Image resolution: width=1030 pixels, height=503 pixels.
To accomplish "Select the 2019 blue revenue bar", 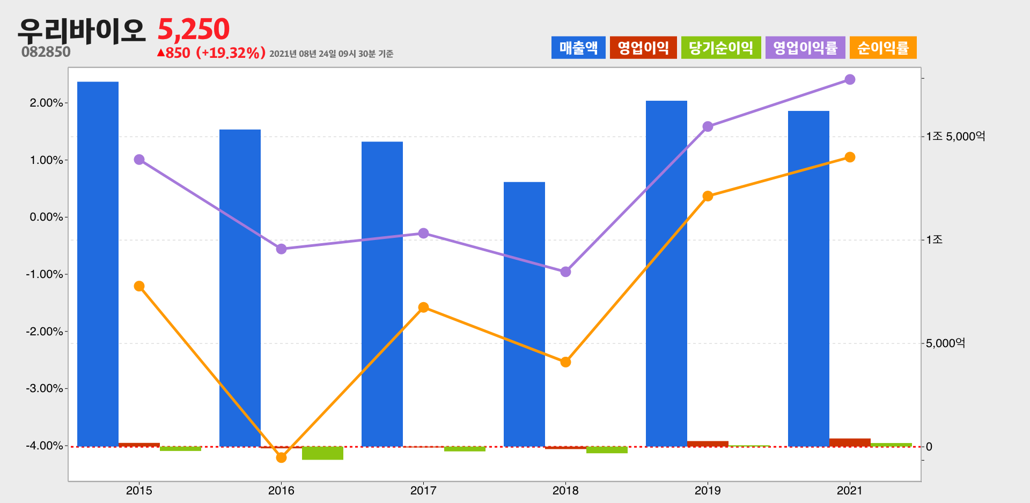I will [x=666, y=273].
